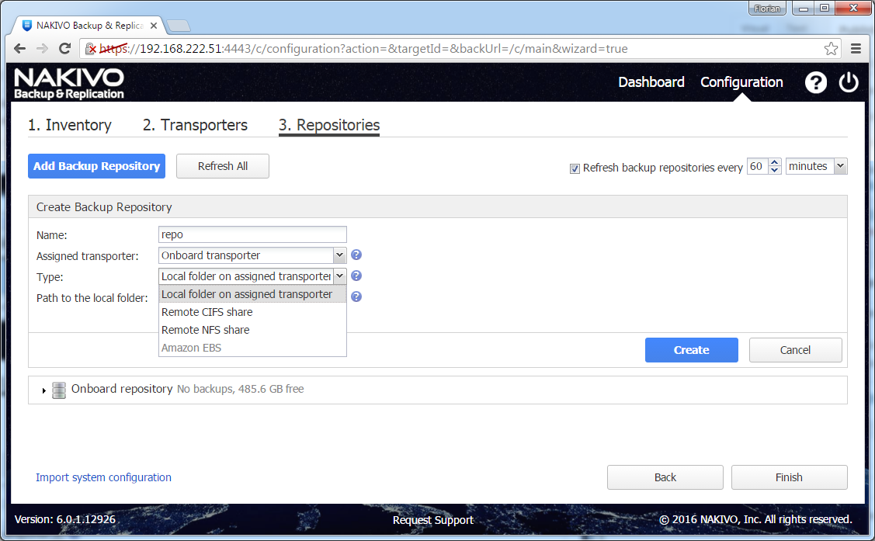Show help for Assigned transporter field
This screenshot has width=875, height=541.
[356, 255]
